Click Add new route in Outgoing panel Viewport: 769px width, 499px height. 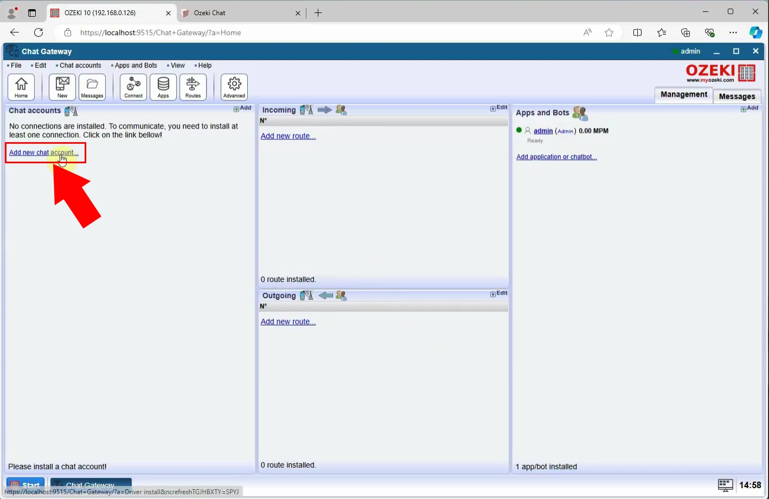(288, 322)
